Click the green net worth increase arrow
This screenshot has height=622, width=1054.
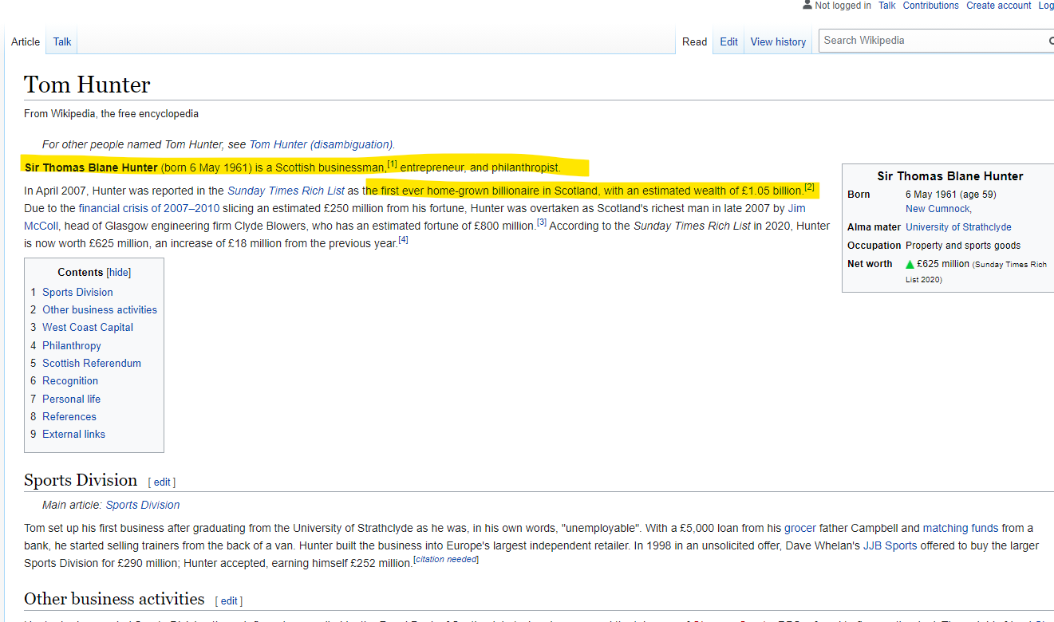pos(910,264)
